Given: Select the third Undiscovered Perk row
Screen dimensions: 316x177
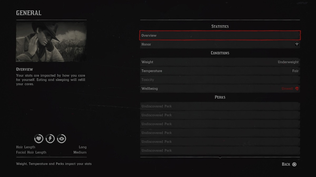Looking at the screenshot, I should (220, 124).
